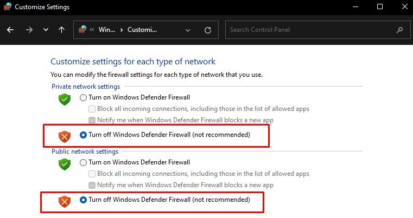Toggle Notify me checkbox under Public settings

coord(92,185)
